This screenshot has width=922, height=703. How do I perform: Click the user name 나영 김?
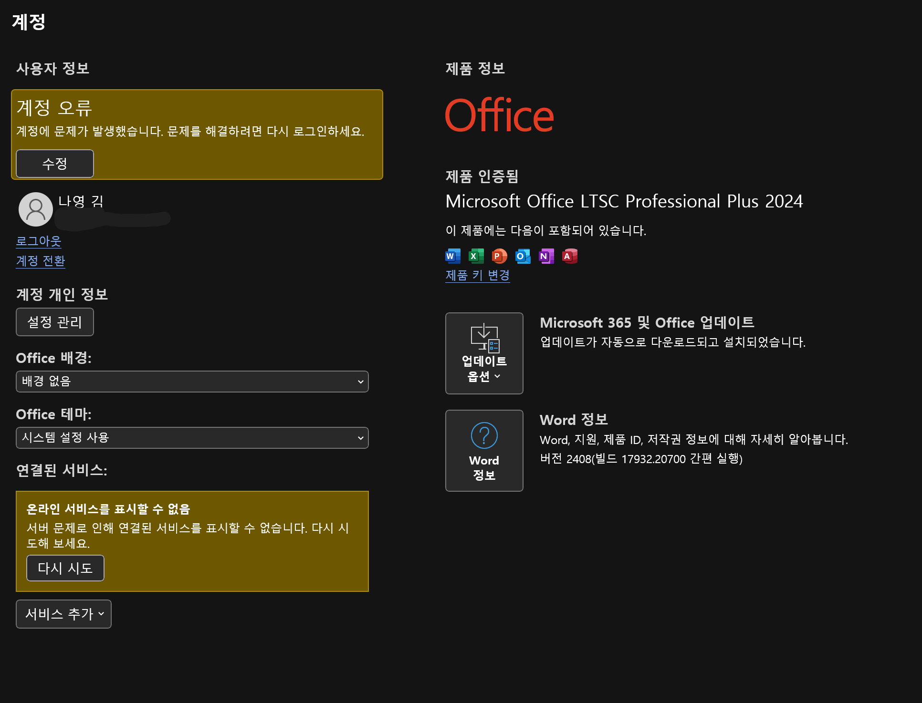pos(81,201)
